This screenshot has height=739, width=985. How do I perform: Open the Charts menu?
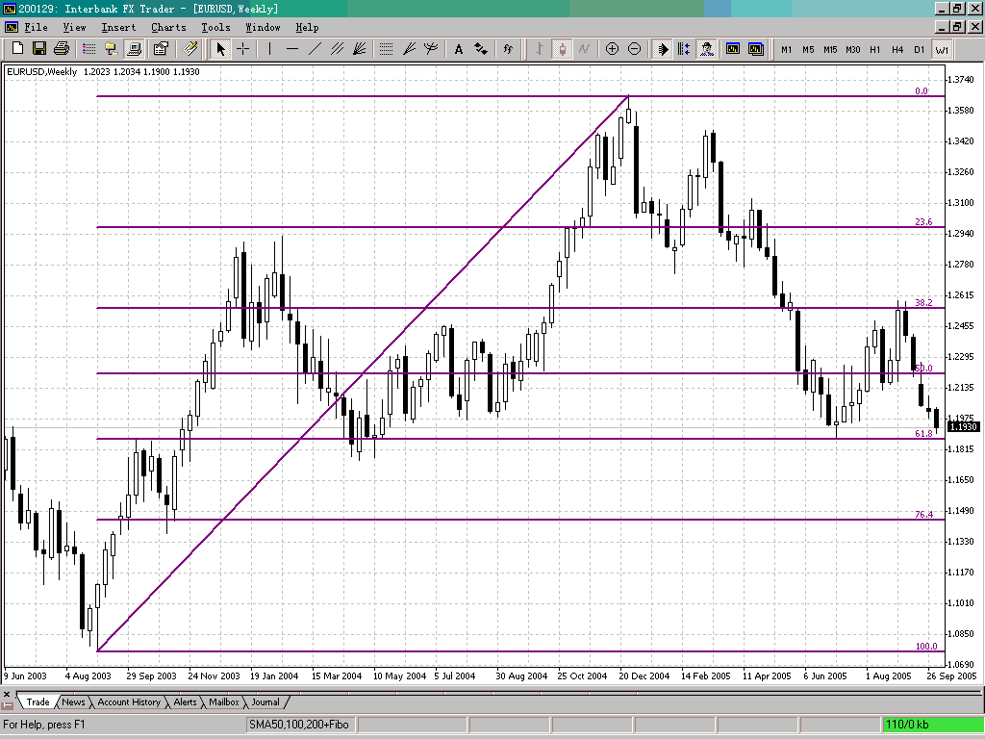click(168, 27)
